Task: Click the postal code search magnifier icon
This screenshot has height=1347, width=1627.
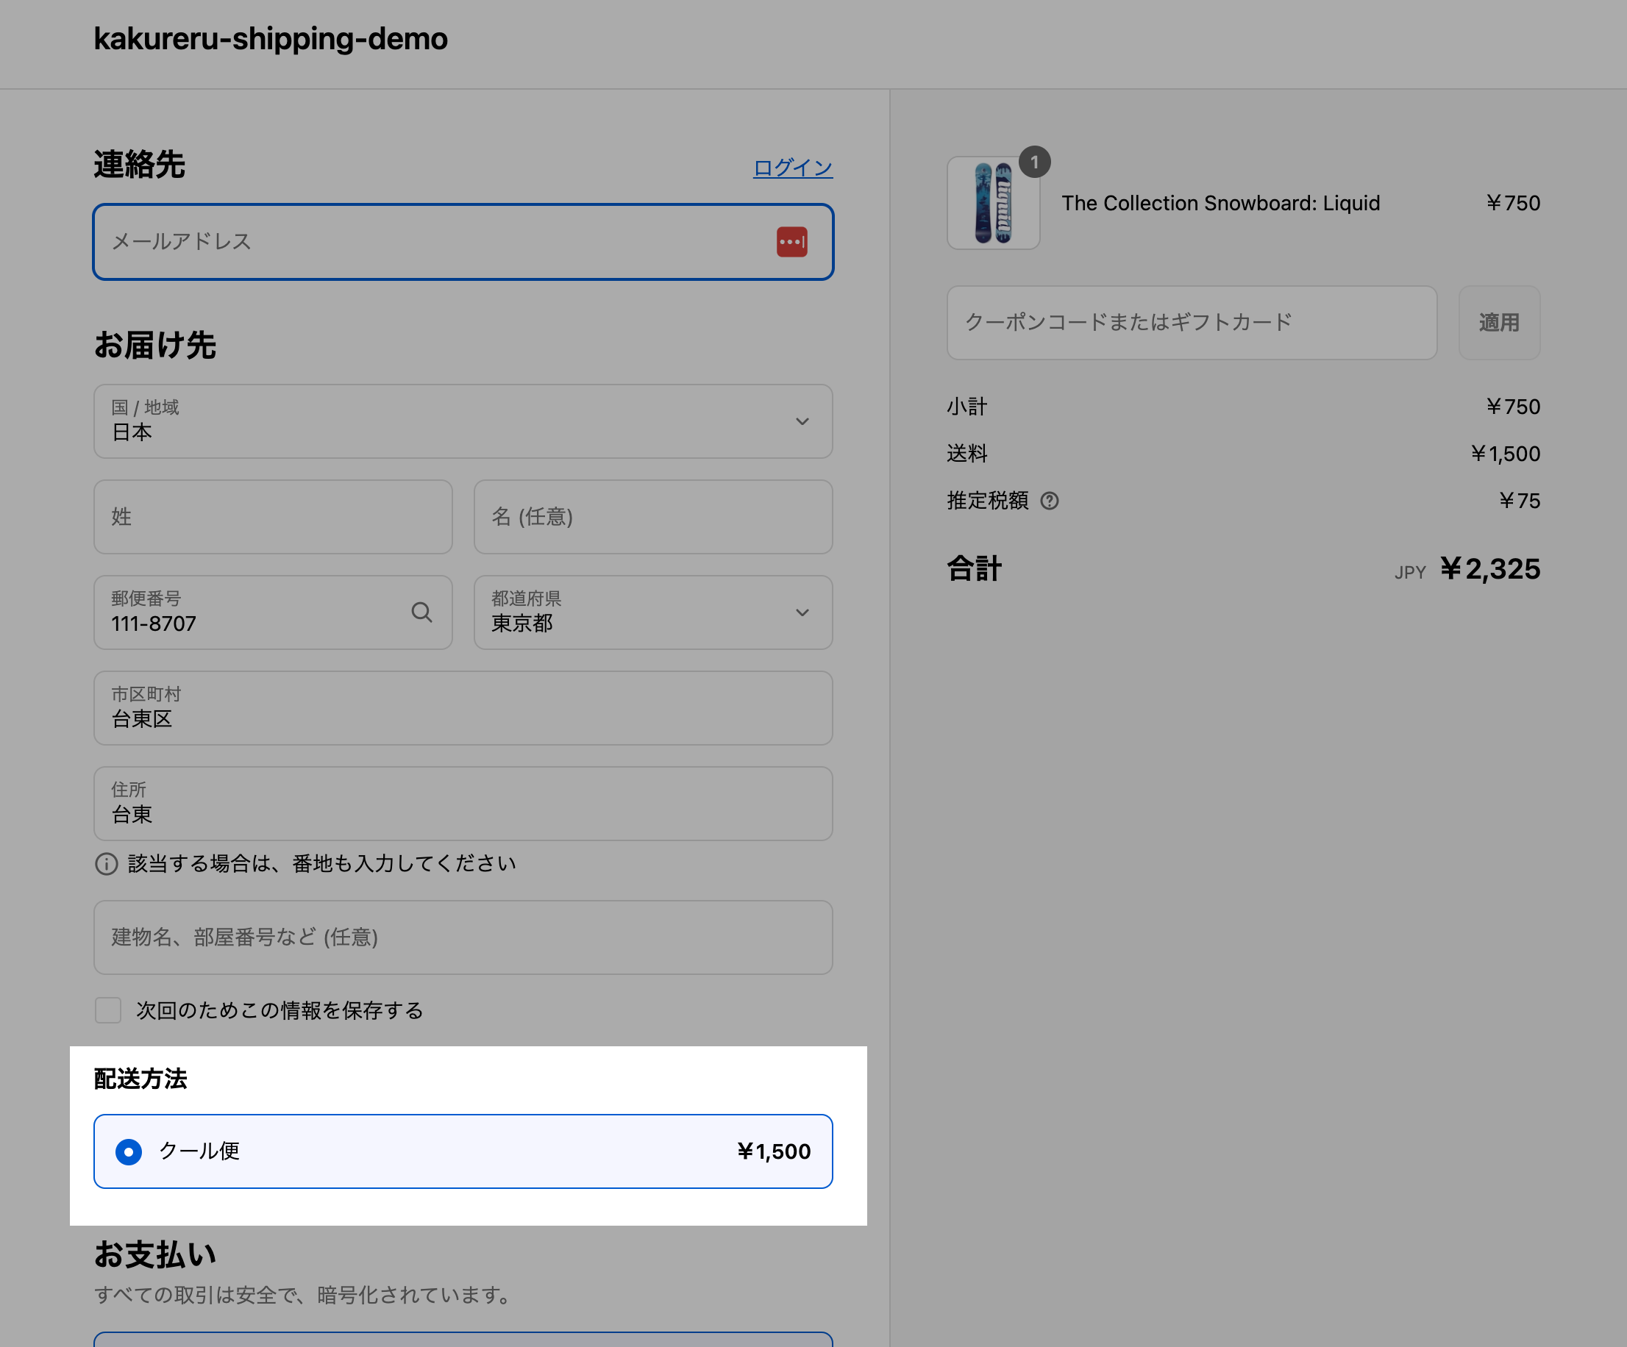Action: (x=421, y=612)
